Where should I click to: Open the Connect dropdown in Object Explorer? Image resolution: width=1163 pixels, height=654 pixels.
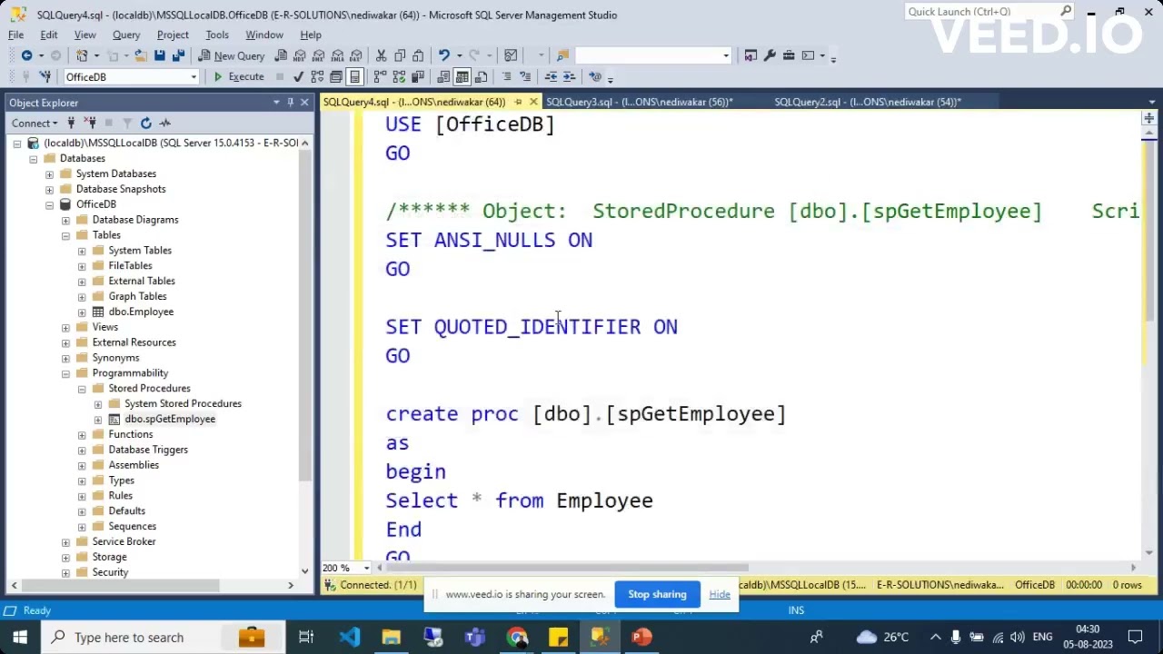(35, 123)
